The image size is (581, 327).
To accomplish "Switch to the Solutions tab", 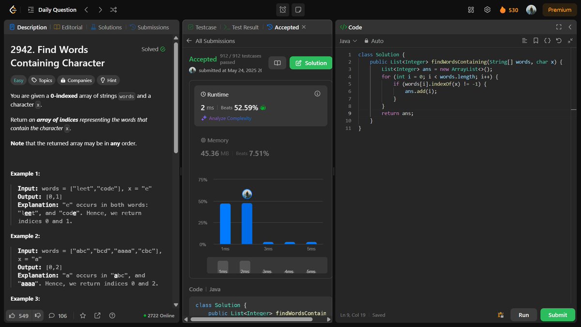I will 106,27.
